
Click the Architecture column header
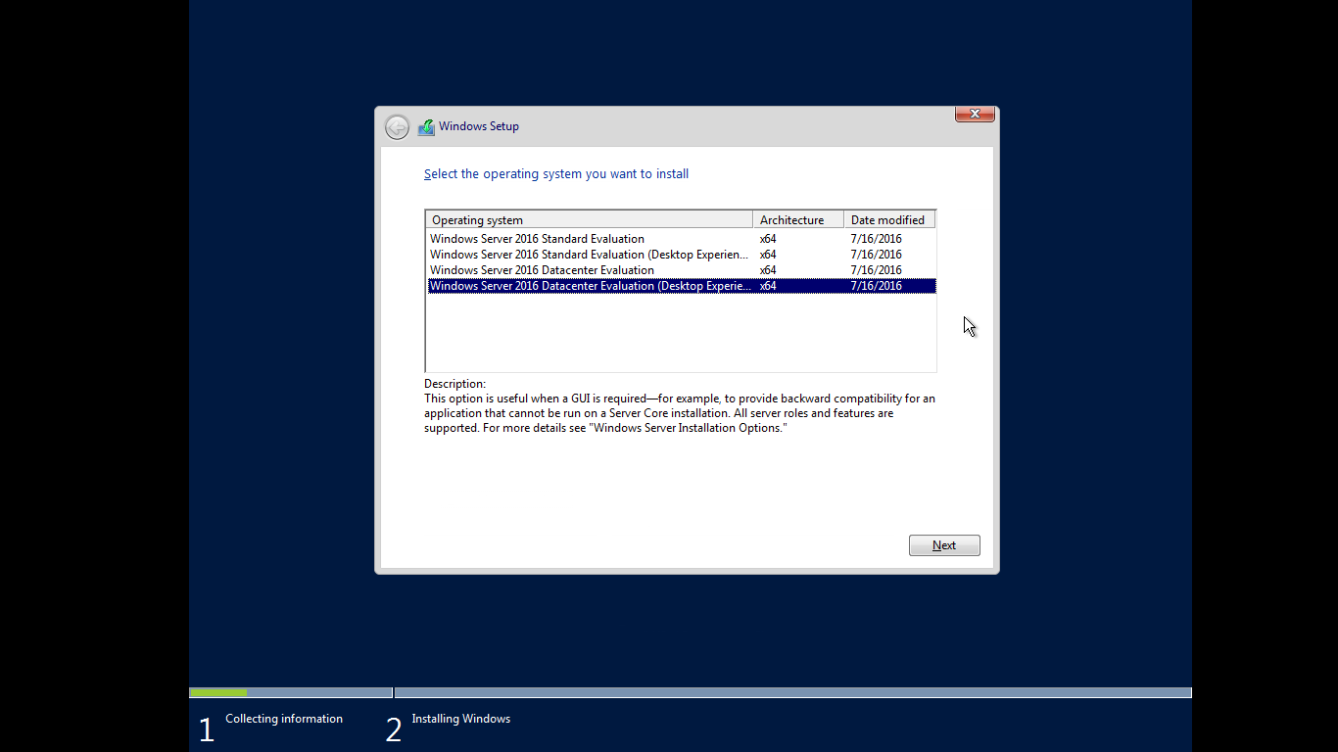[x=798, y=220]
